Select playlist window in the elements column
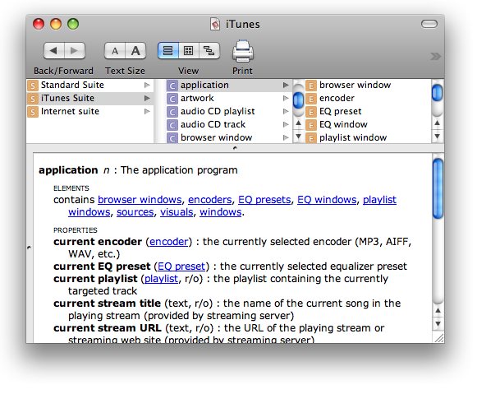477x394 pixels. pyautogui.click(x=368, y=137)
